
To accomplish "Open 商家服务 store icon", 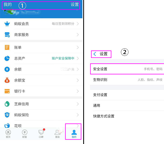I will (7, 35).
